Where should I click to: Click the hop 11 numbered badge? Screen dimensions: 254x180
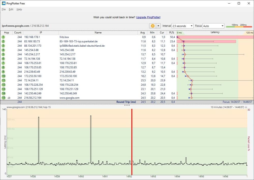[3, 80]
